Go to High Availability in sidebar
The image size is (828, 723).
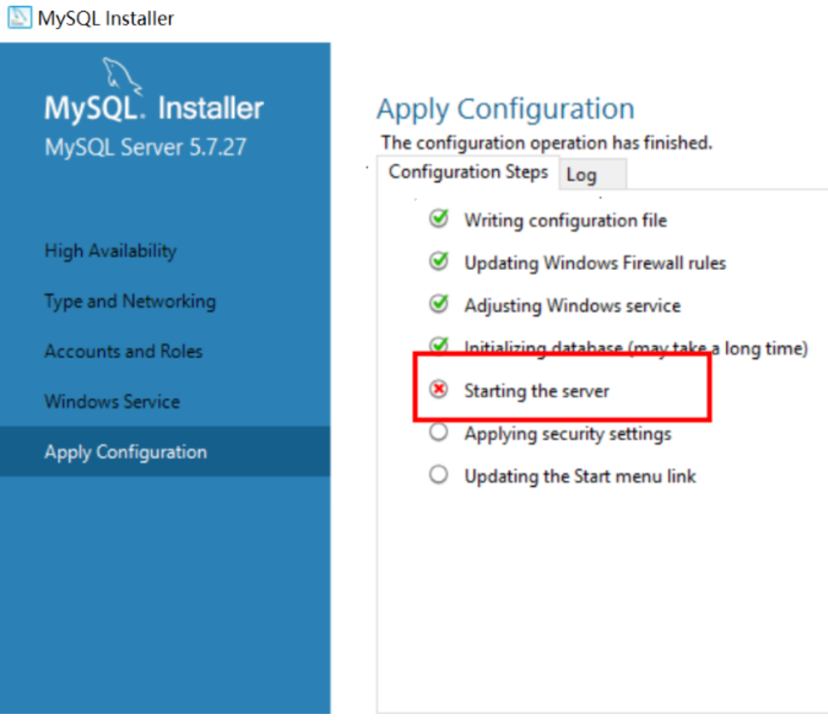coord(110,250)
